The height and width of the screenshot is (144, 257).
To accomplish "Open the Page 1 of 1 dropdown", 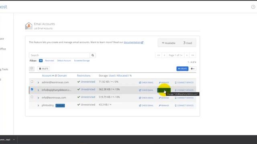I will (175, 55).
